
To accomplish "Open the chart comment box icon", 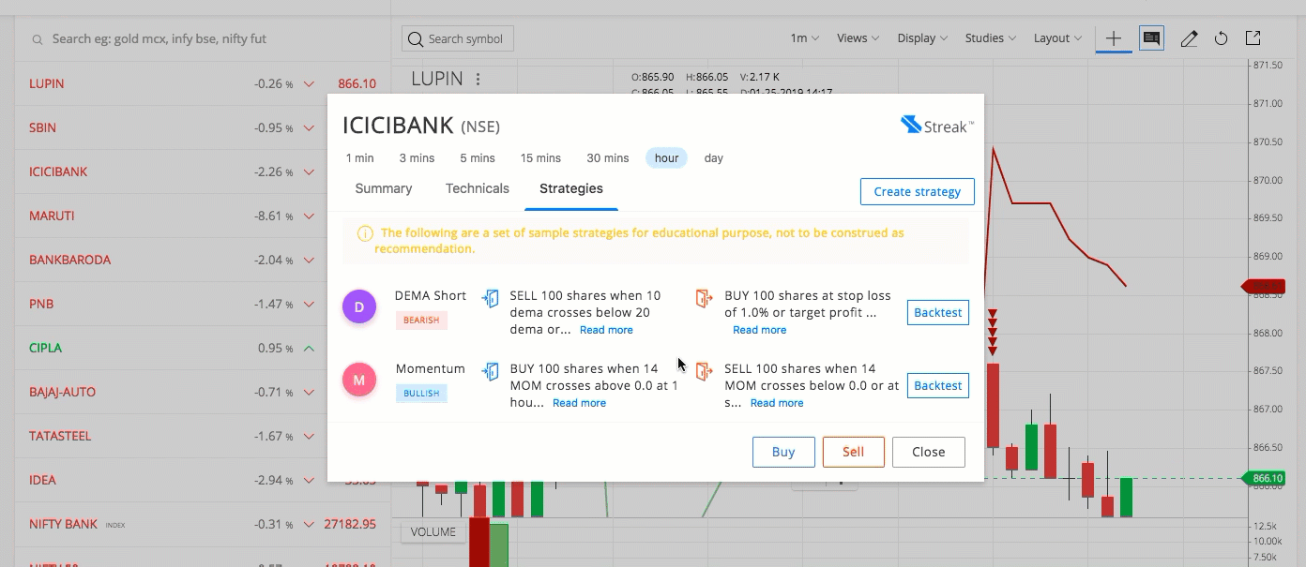I will tap(1151, 38).
